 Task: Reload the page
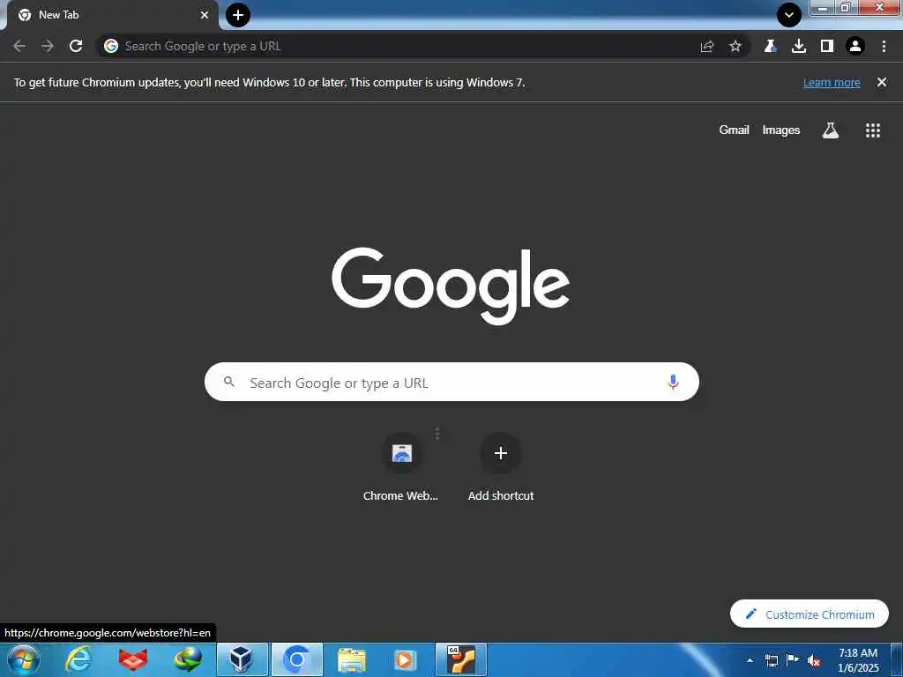coord(76,46)
